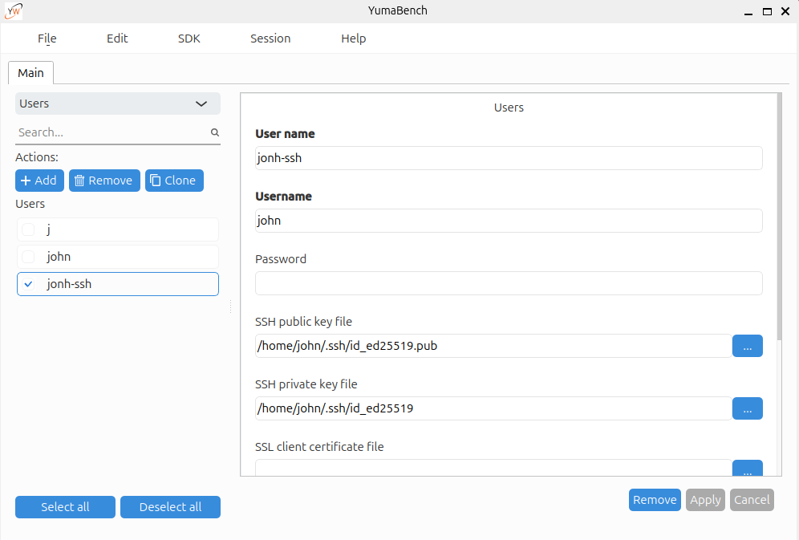
Task: Click the YumaBench app logo icon
Action: [14, 10]
